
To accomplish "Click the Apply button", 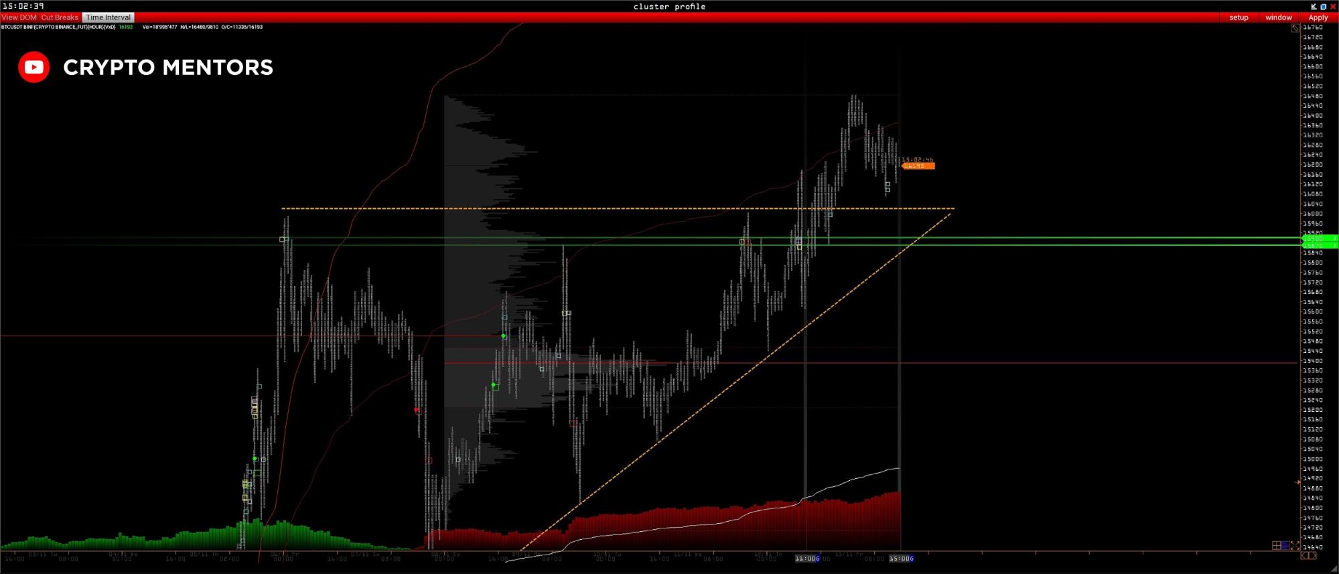I will point(1318,17).
